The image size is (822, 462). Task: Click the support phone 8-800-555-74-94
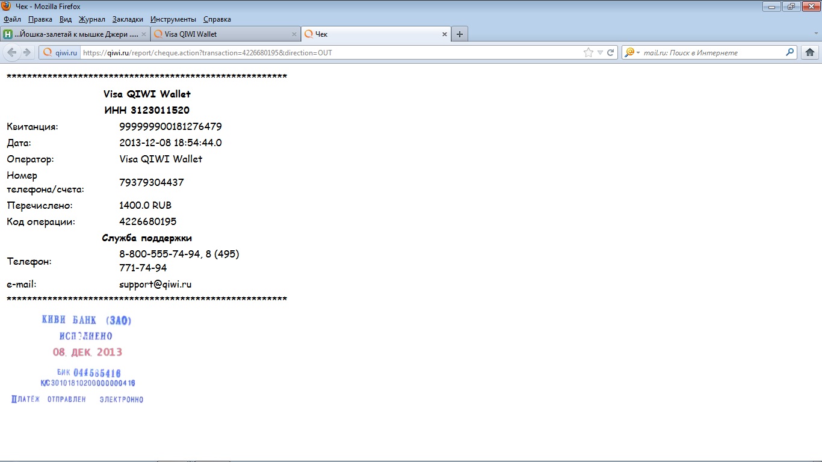tap(159, 254)
